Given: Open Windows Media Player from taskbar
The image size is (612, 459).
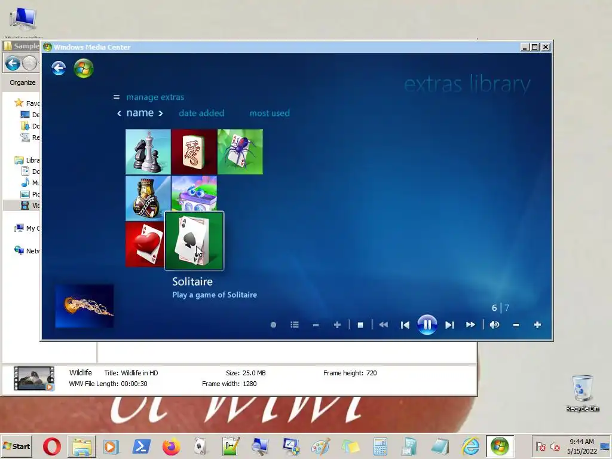Looking at the screenshot, I should 111,446.
